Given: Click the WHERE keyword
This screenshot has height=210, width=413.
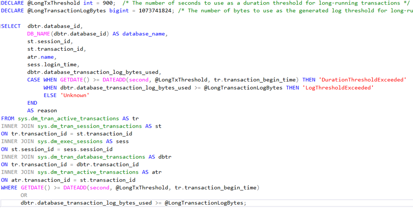Looking at the screenshot, I should click(x=9, y=188).
